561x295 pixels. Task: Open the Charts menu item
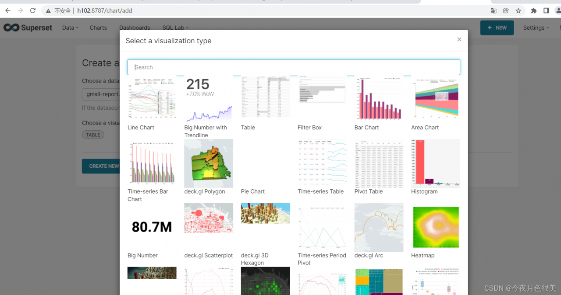point(98,28)
